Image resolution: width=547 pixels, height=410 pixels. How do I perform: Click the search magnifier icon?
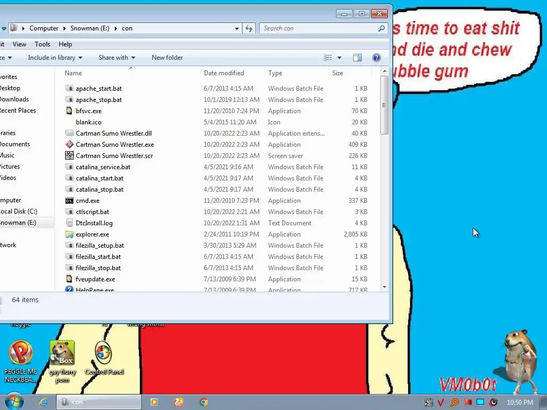[x=381, y=28]
